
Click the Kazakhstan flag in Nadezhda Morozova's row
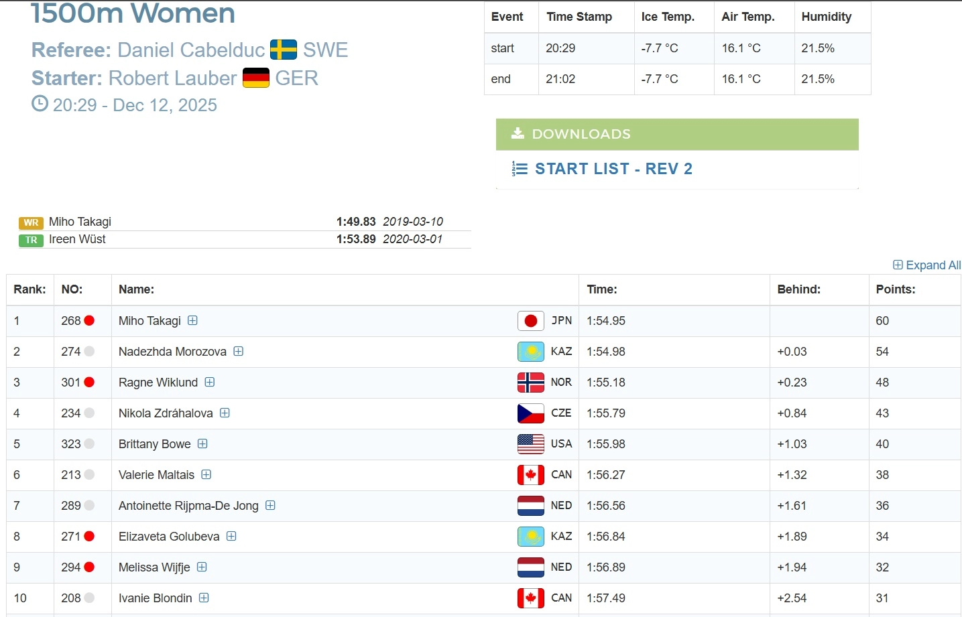(x=530, y=352)
